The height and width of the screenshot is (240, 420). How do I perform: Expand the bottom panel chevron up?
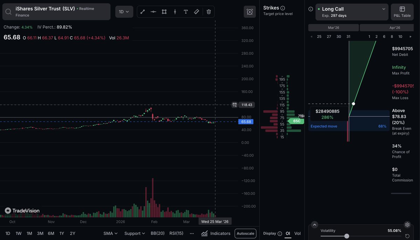click(315, 225)
